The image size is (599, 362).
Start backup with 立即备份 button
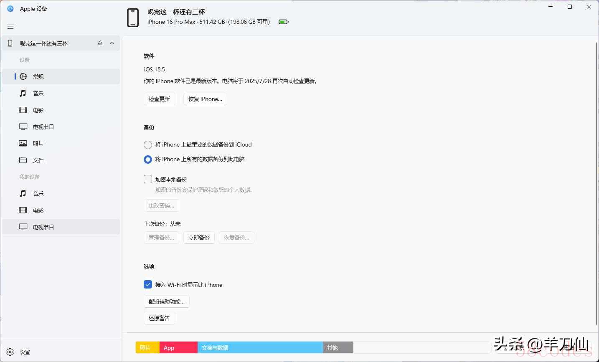click(199, 238)
